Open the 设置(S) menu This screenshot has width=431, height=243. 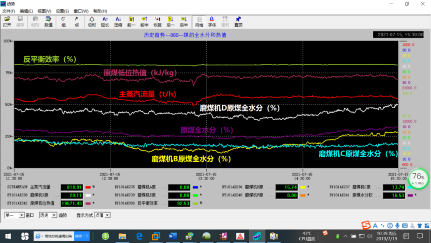pyautogui.click(x=62, y=11)
